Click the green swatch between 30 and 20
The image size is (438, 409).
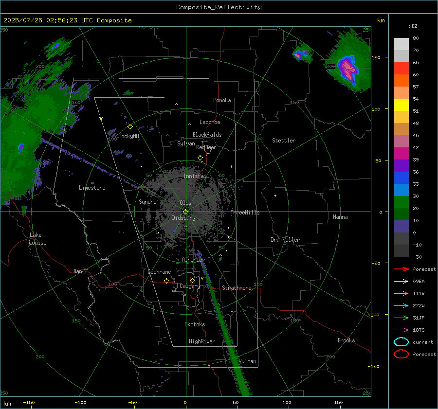tap(401, 202)
